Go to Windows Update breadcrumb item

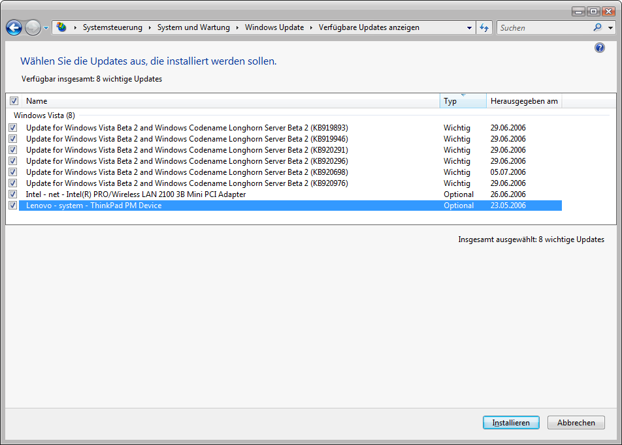click(x=274, y=27)
